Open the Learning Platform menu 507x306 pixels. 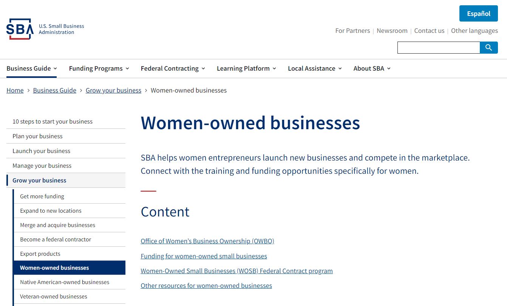[x=246, y=68]
